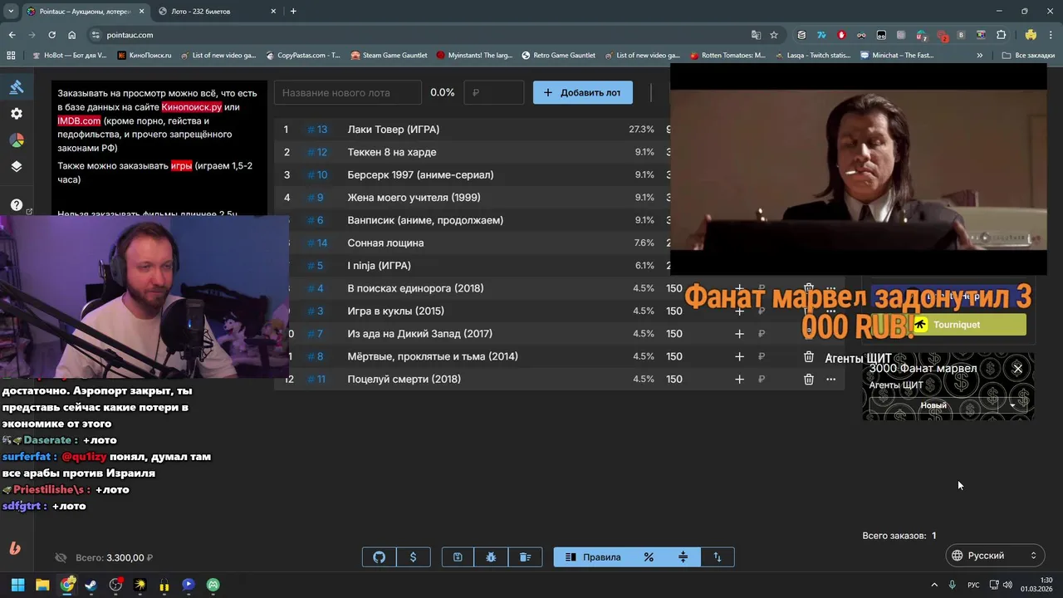The image size is (1063, 598).
Task: Open КиноПоиск.ru bookmark
Action: 145,56
